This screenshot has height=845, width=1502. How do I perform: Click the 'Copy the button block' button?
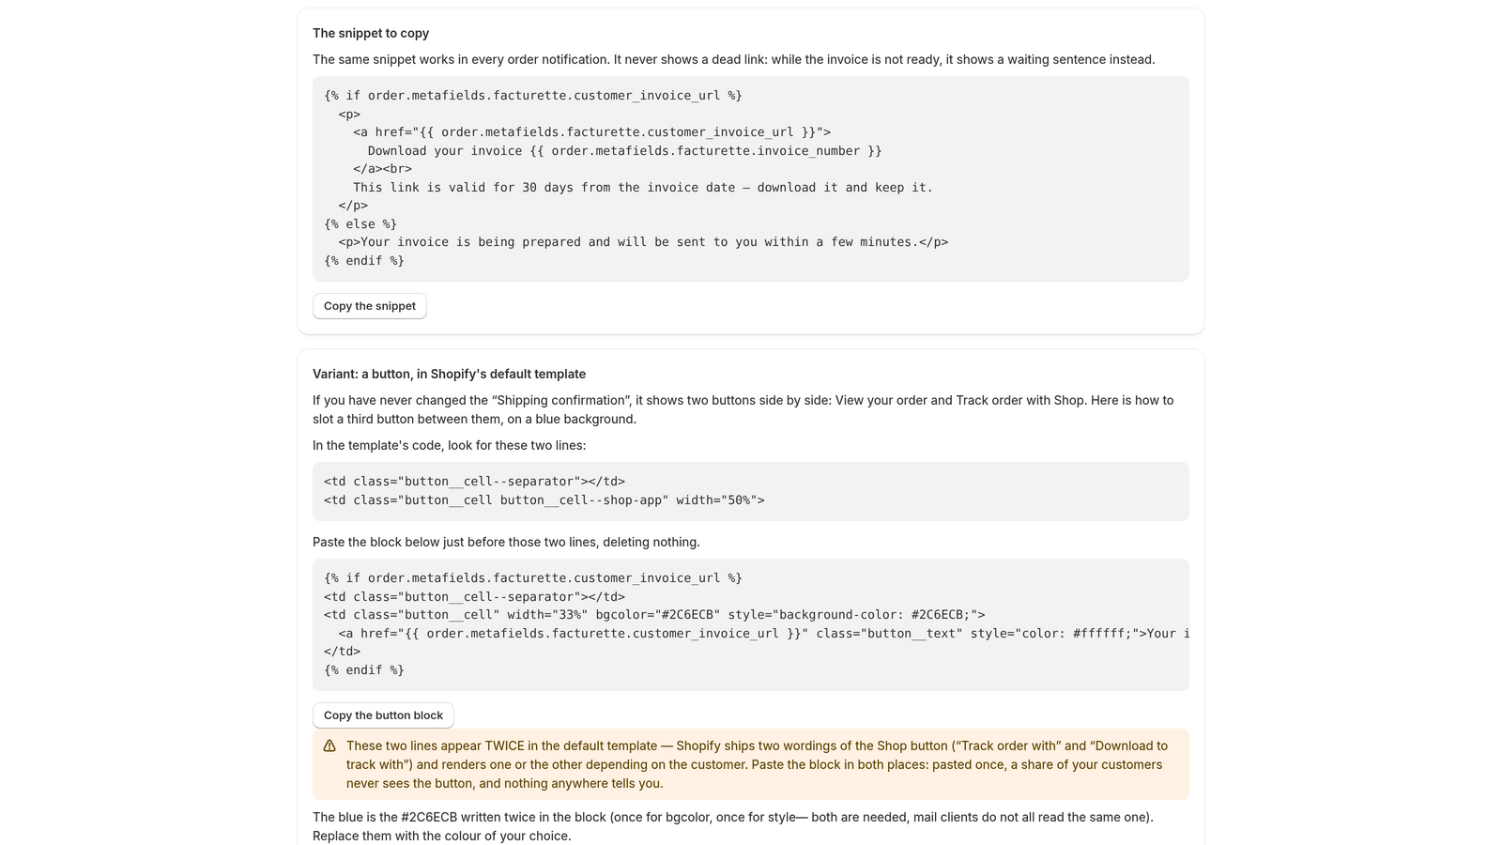383,715
